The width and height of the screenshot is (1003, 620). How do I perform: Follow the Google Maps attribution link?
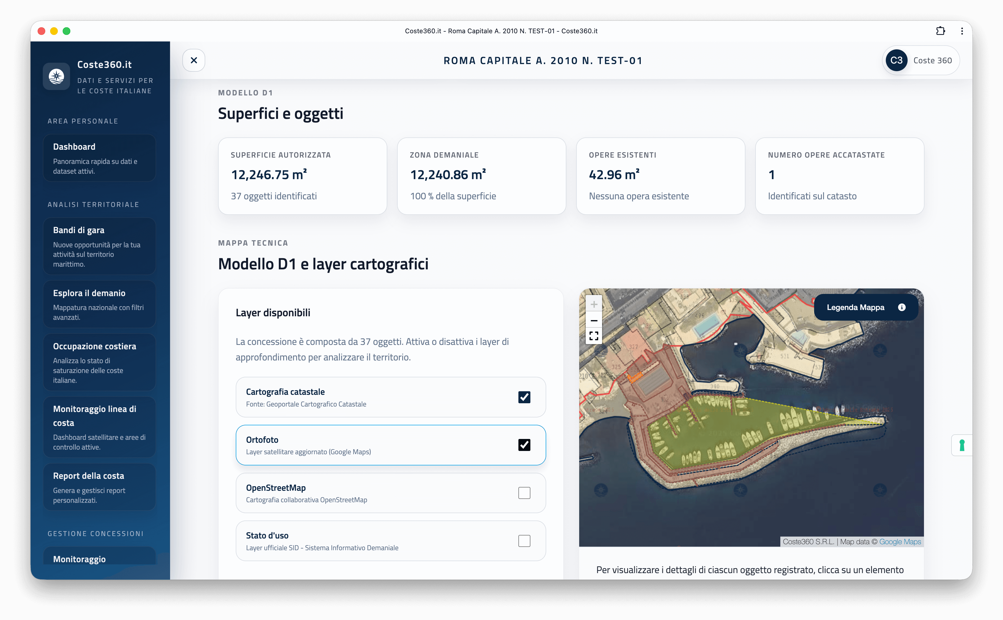[900, 542]
